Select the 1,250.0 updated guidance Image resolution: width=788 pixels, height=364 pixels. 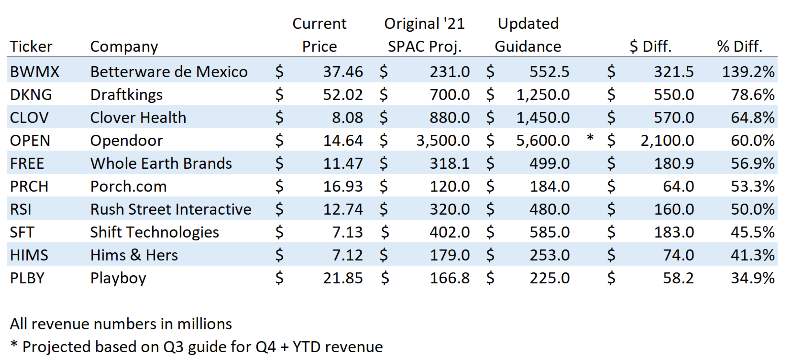543,95
